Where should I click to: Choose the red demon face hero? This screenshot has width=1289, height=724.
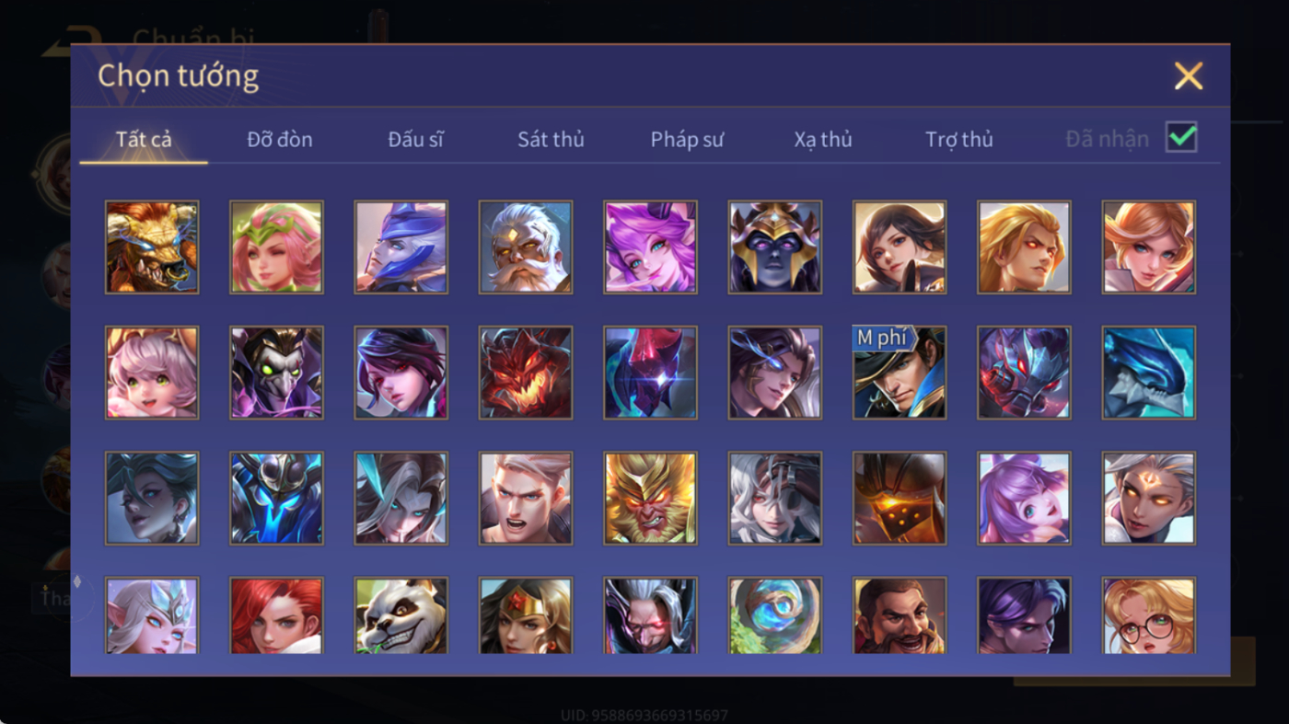click(x=526, y=373)
